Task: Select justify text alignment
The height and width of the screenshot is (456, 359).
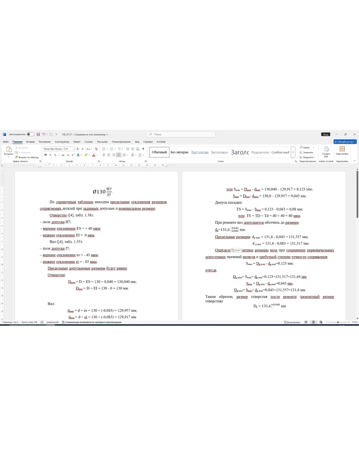Action: 118,155
